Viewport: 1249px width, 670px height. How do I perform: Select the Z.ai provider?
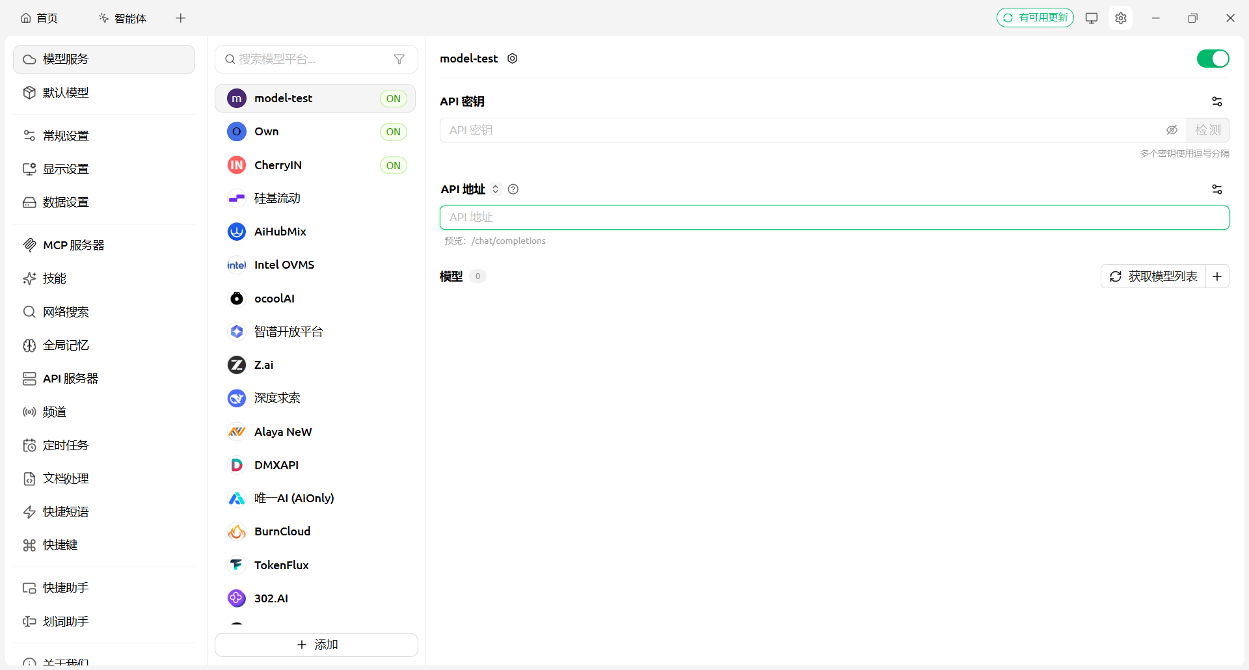click(316, 365)
